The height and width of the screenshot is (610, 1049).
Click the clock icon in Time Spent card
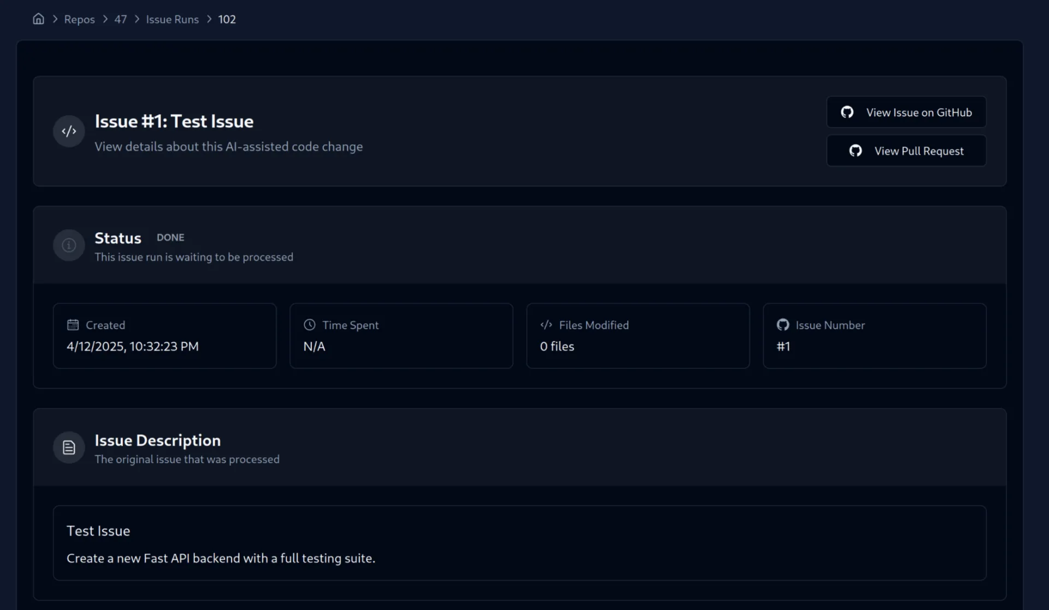tap(309, 325)
